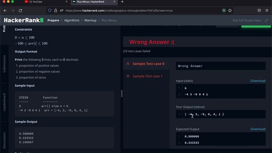The image size is (272, 153).
Task: Click the green submit button at top right
Action: tap(256, 26)
